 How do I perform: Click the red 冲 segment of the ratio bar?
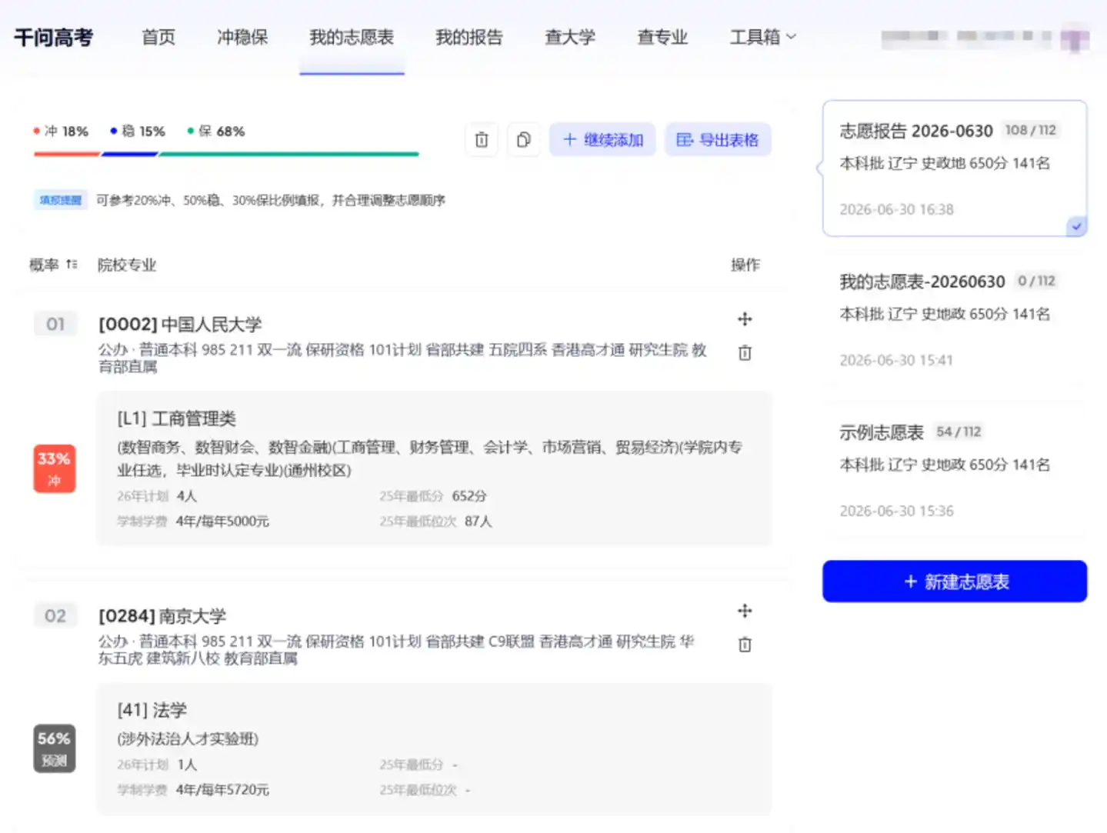67,154
